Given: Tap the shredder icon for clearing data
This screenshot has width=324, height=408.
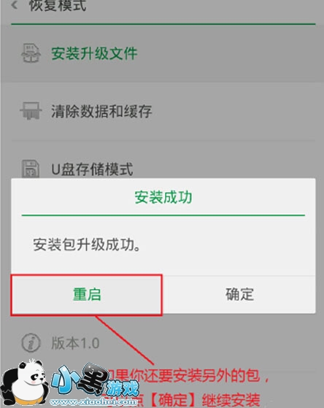Looking at the screenshot, I should pos(31,111).
